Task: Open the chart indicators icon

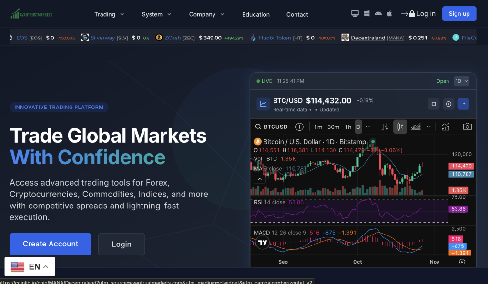Action: (446, 127)
